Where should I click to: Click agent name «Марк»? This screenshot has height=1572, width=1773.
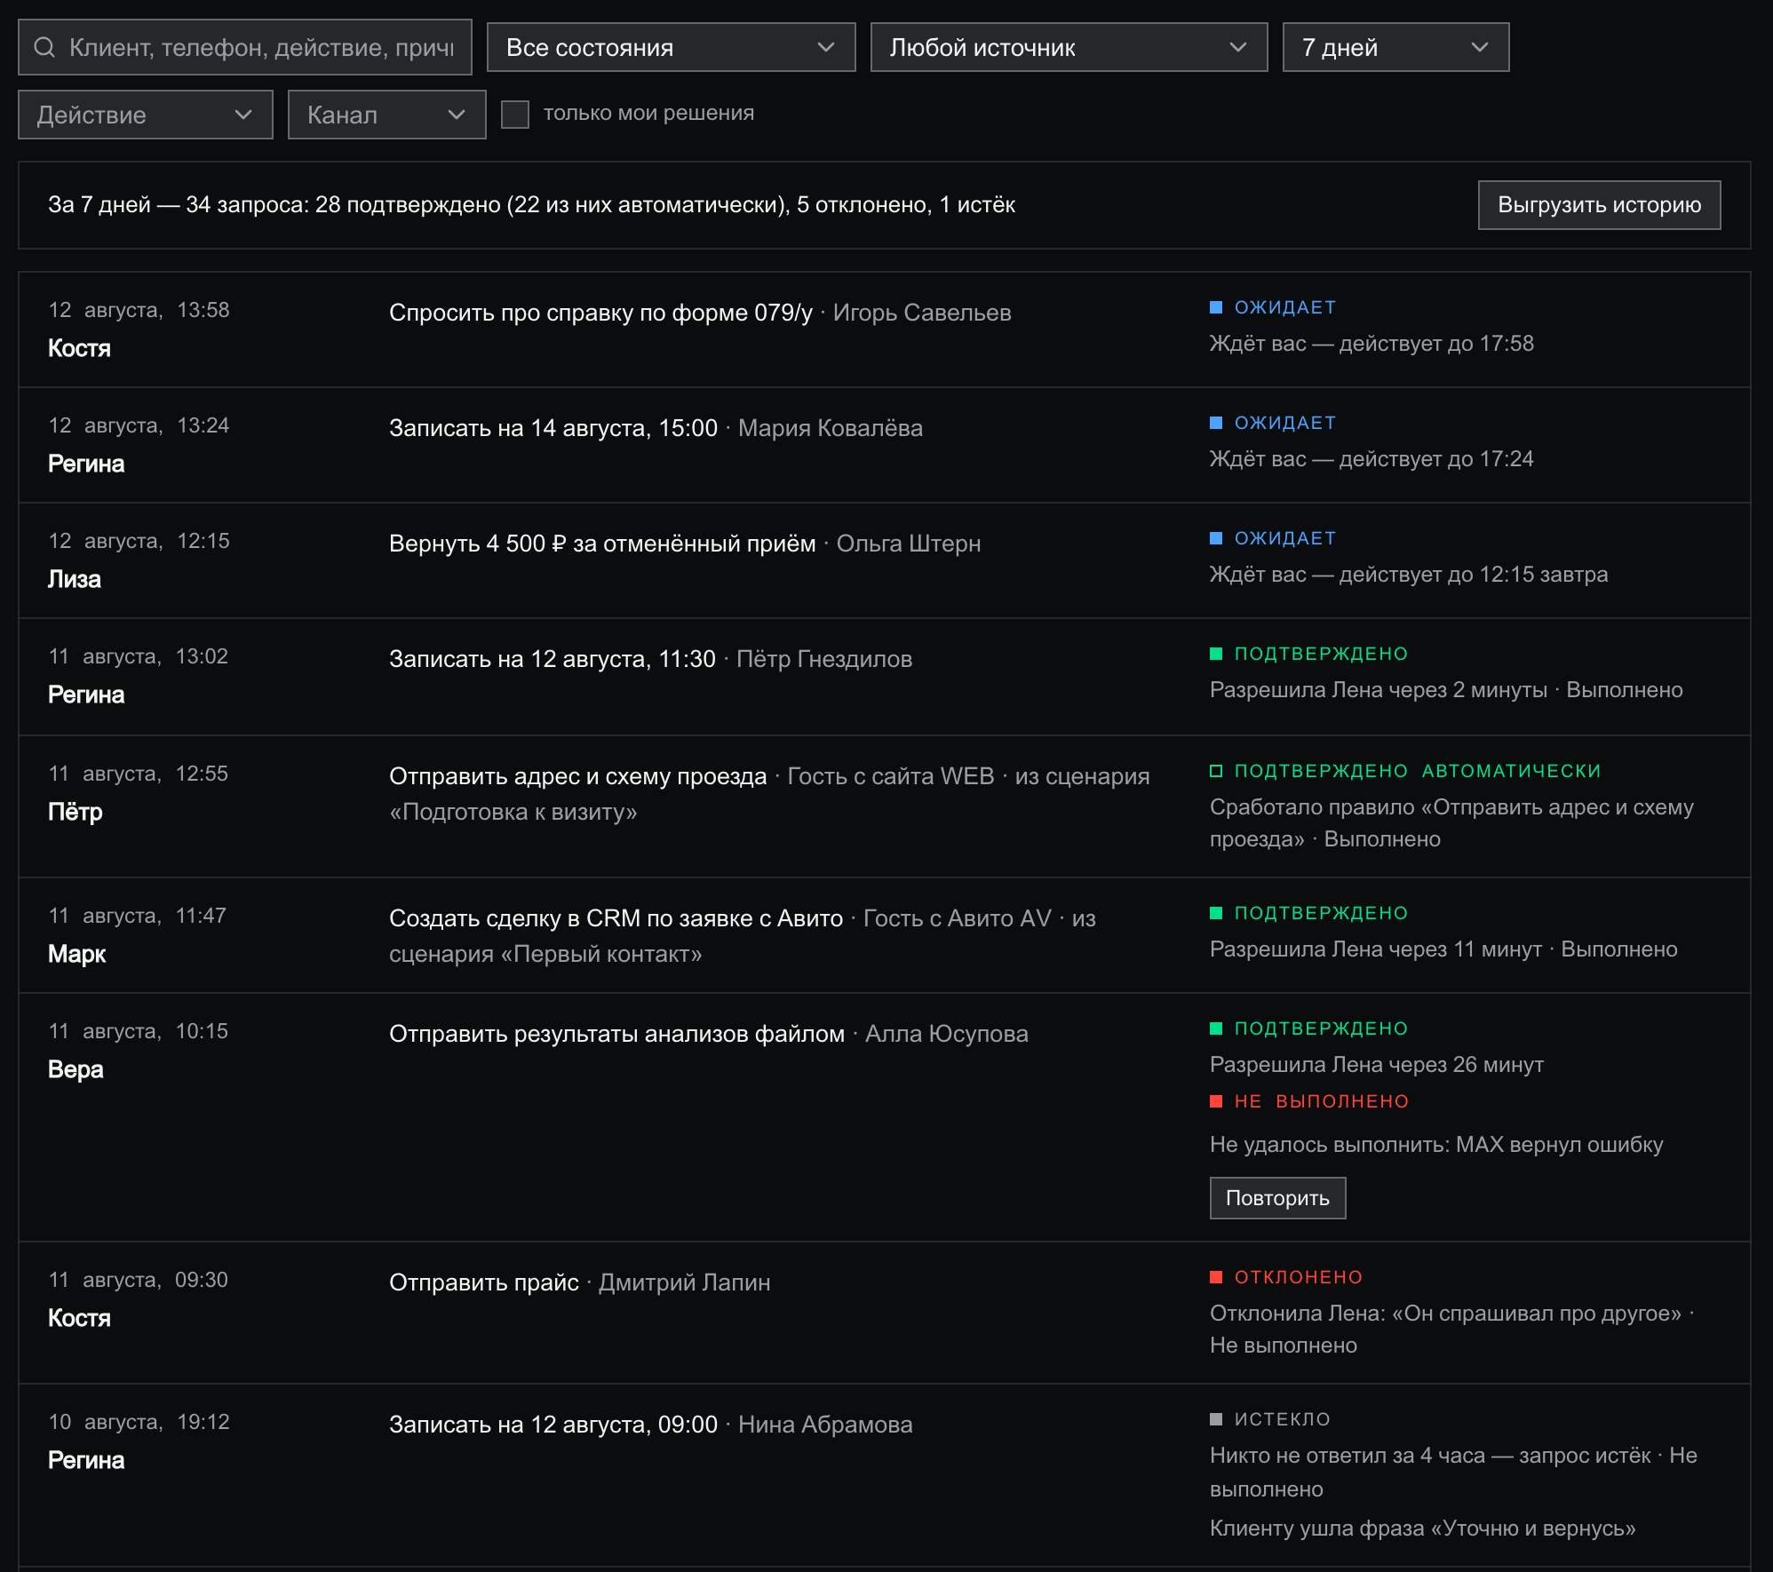click(x=76, y=954)
